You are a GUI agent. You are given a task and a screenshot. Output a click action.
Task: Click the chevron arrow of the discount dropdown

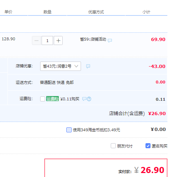tap(76, 66)
